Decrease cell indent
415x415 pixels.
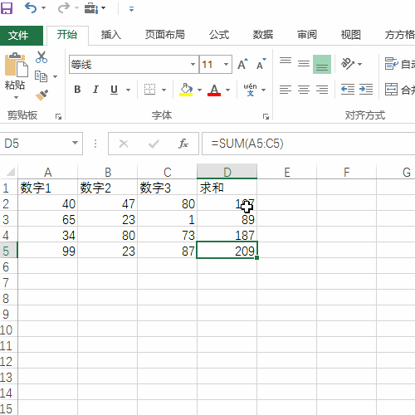click(x=348, y=90)
